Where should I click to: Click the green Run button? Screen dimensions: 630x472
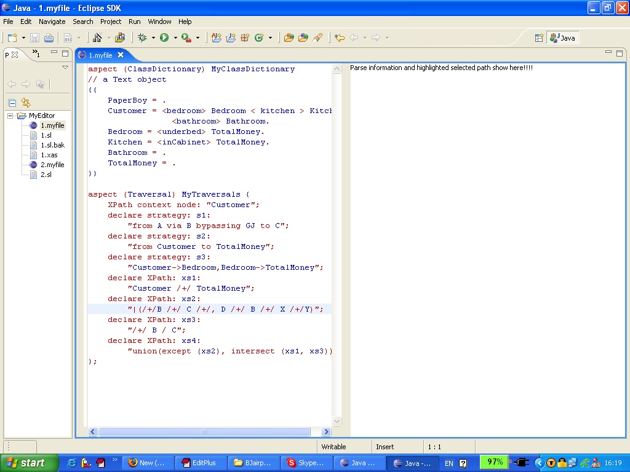pyautogui.click(x=164, y=37)
